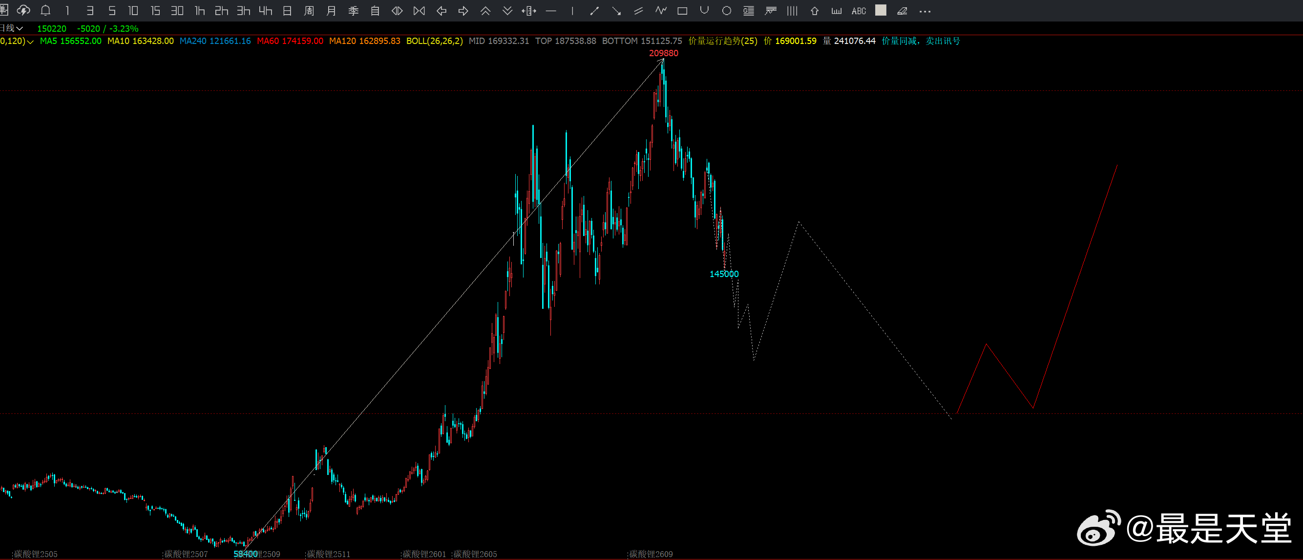Select the ABC text annotation tool
The width and height of the screenshot is (1303, 560).
click(859, 11)
